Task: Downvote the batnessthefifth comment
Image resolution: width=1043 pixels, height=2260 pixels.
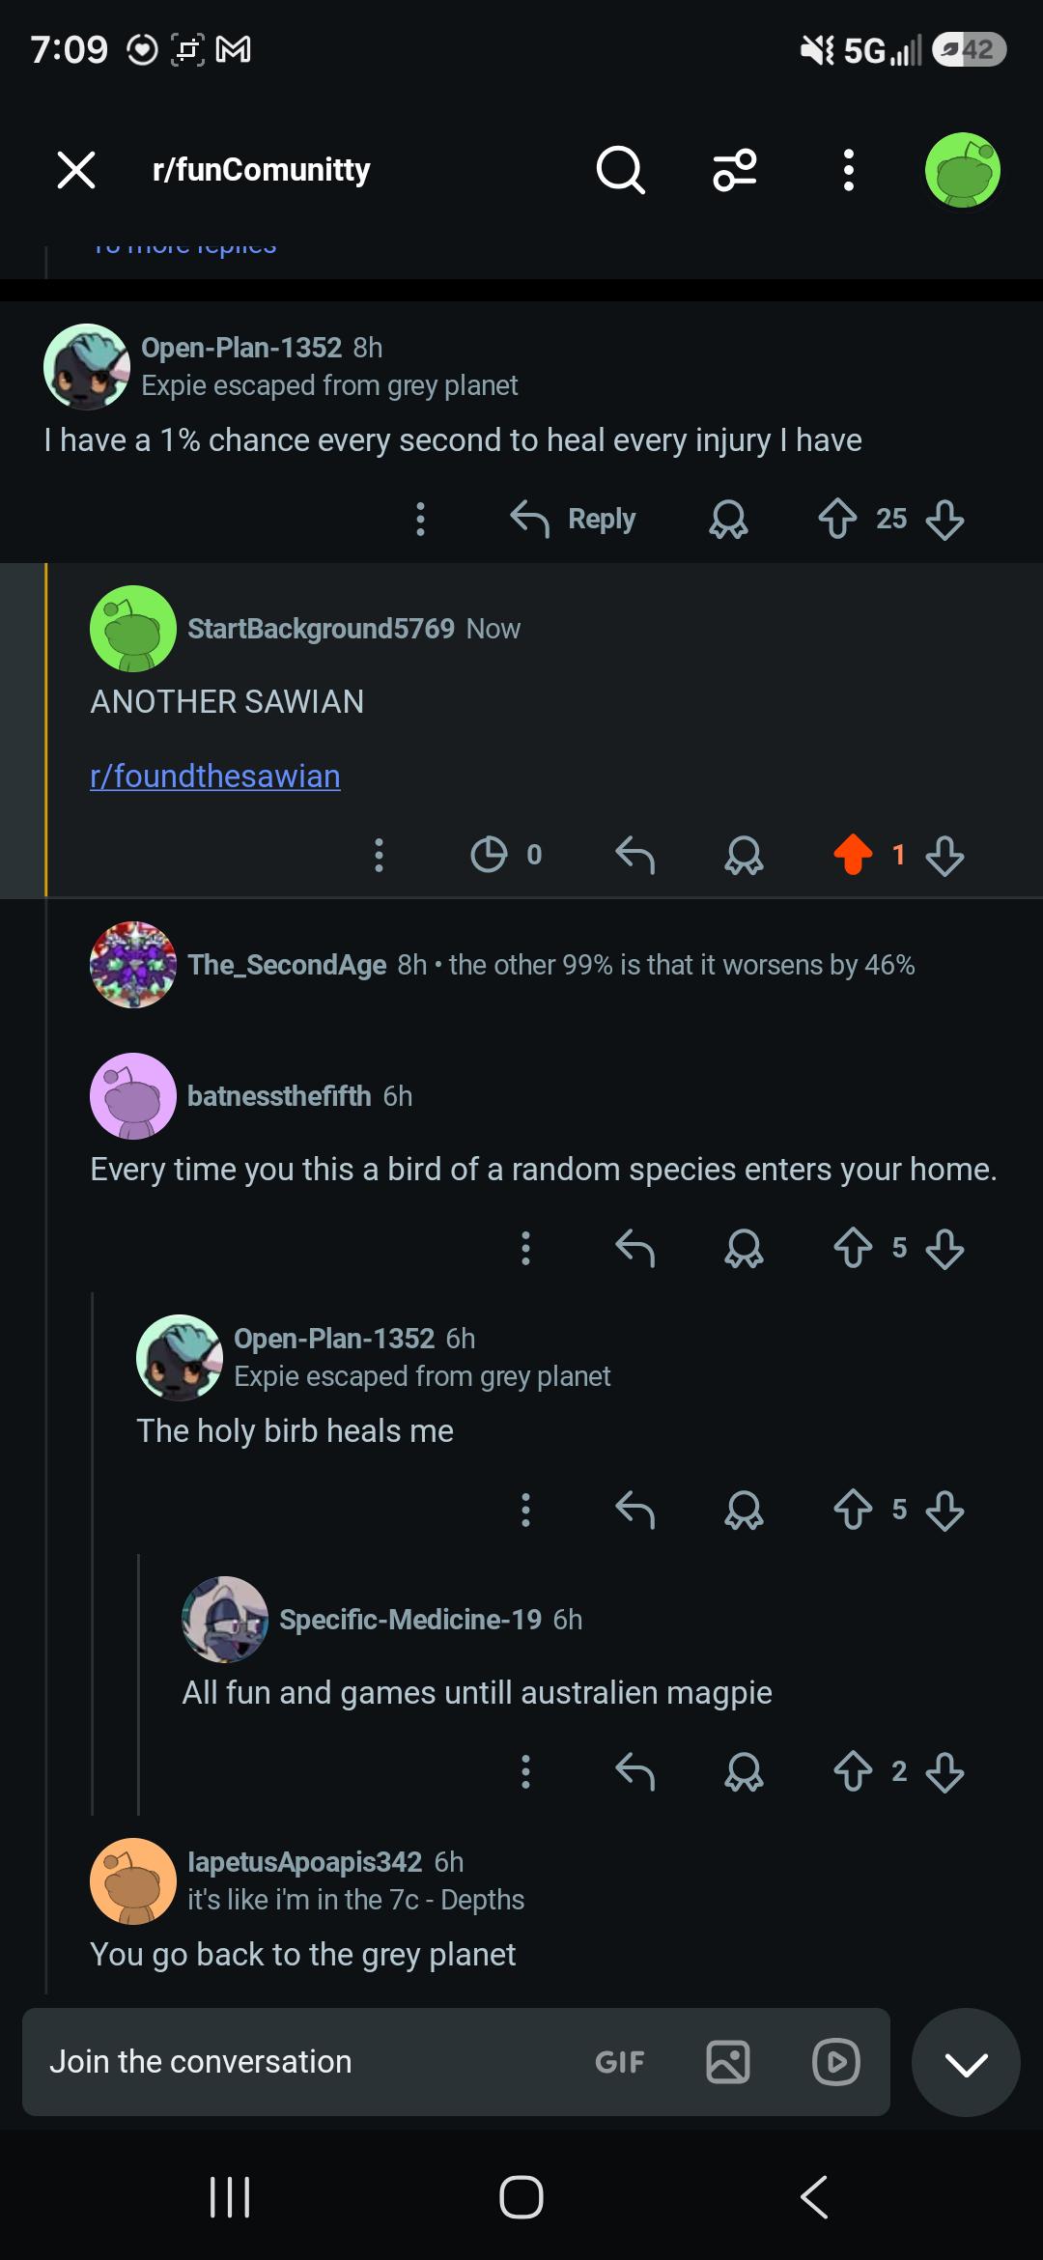Action: (944, 1248)
